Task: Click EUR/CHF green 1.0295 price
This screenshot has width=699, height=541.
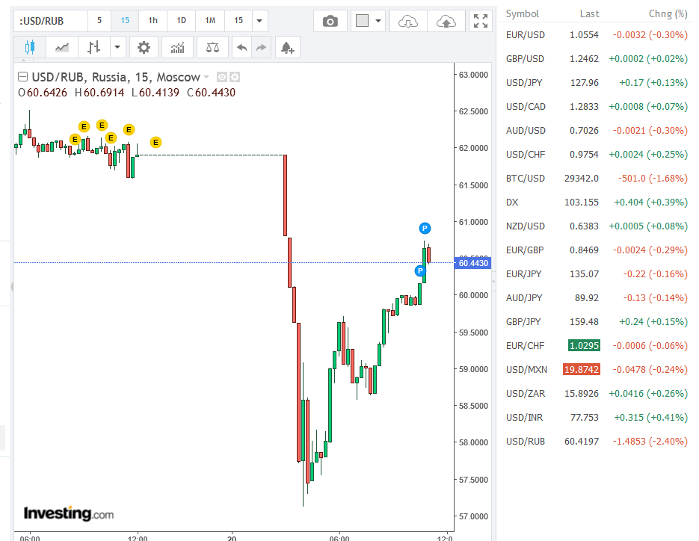Action: point(584,345)
